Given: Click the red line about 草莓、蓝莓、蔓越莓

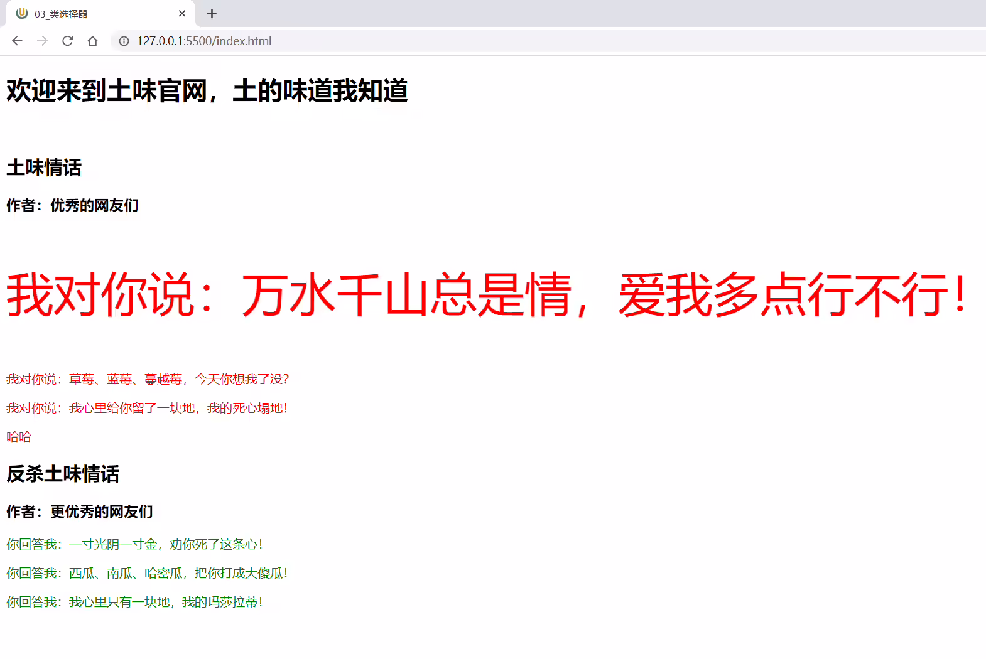Looking at the screenshot, I should click(148, 379).
